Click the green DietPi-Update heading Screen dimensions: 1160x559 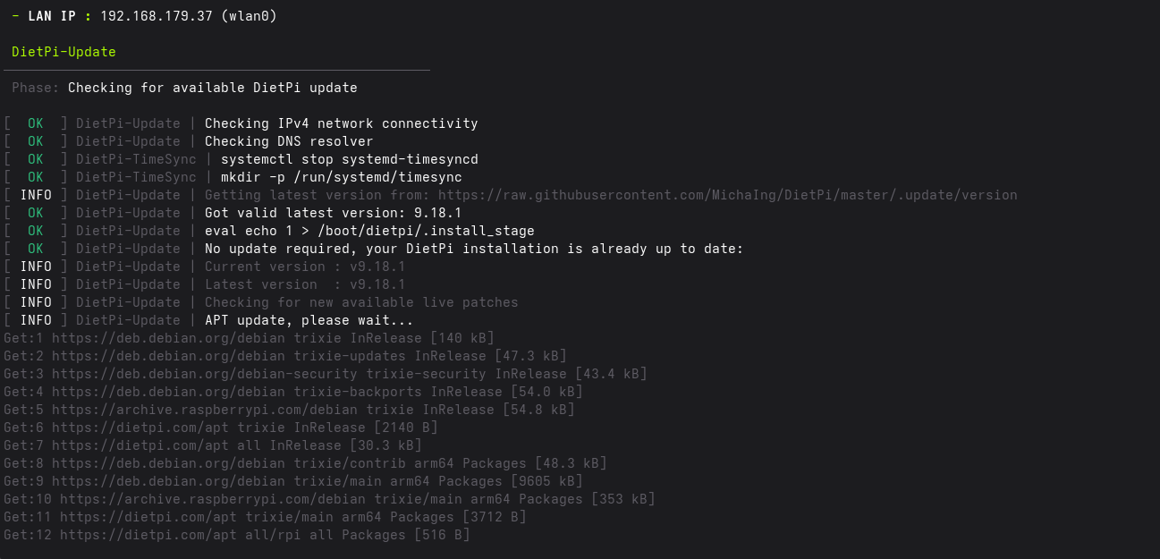(x=64, y=52)
